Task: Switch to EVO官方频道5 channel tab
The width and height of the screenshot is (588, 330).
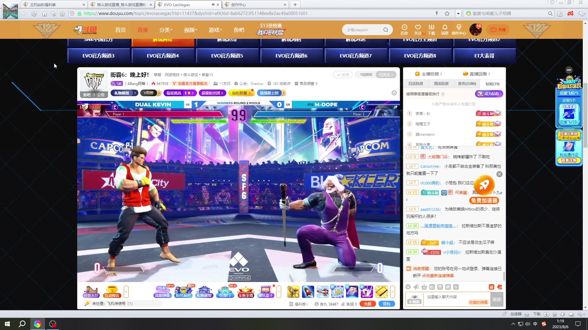Action: [227, 56]
